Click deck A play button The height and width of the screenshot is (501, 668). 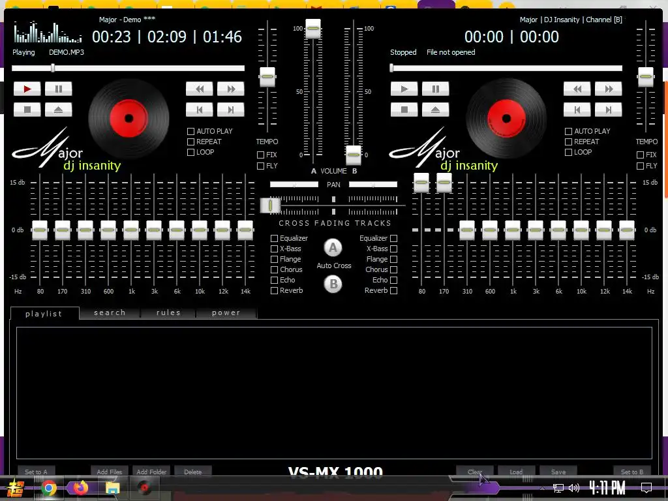(27, 89)
